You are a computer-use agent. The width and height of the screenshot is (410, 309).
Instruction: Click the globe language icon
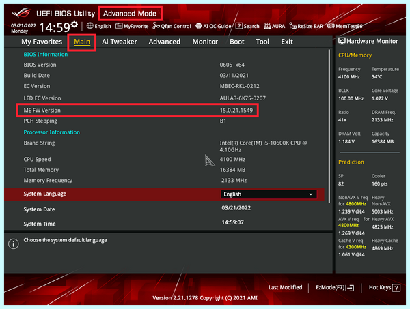(x=90, y=25)
